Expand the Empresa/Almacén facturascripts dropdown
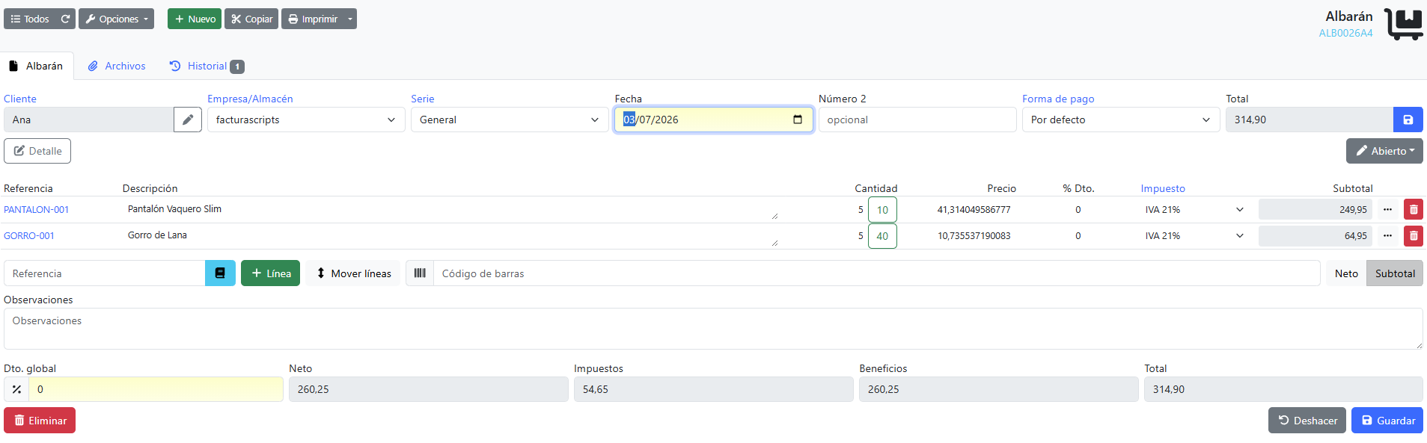The width and height of the screenshot is (1427, 443). (306, 120)
